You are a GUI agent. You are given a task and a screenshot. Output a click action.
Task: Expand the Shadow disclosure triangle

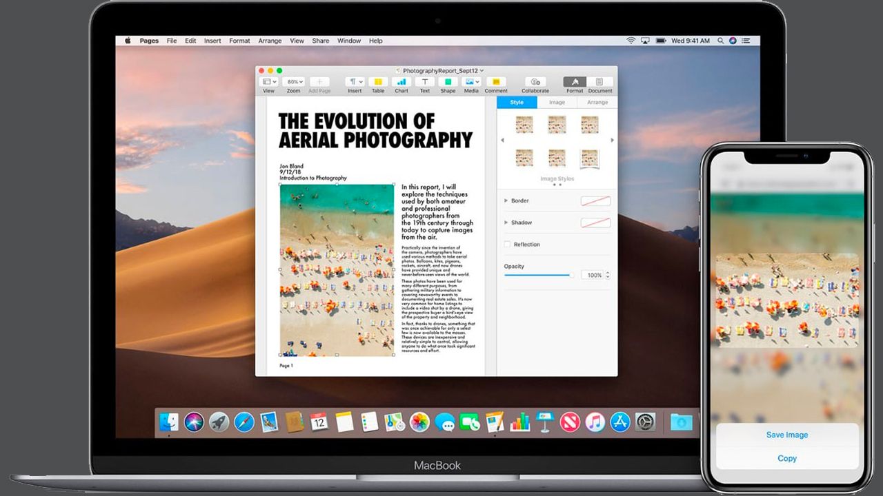[506, 223]
